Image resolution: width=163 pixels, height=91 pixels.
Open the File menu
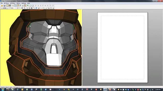click(2, 3)
